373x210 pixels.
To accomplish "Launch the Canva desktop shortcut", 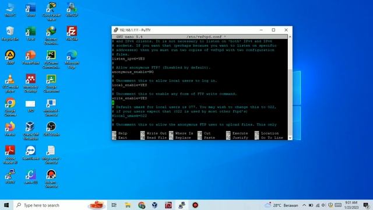I will pyautogui.click(x=31, y=177).
